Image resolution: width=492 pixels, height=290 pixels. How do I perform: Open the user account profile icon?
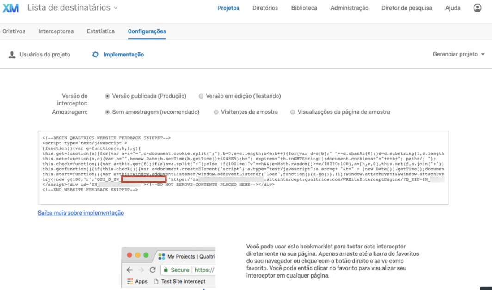tap(477, 8)
